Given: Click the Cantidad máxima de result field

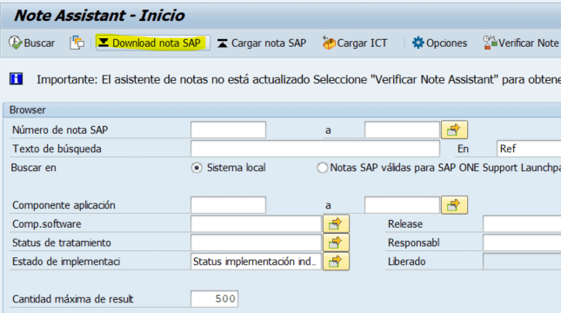Looking at the screenshot, I should point(214,299).
